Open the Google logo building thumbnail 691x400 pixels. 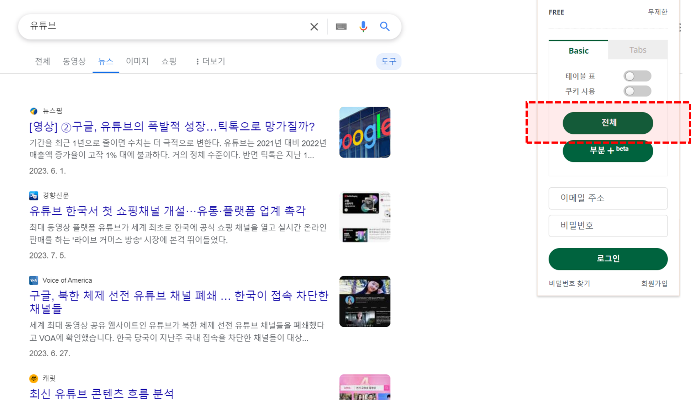point(365,132)
